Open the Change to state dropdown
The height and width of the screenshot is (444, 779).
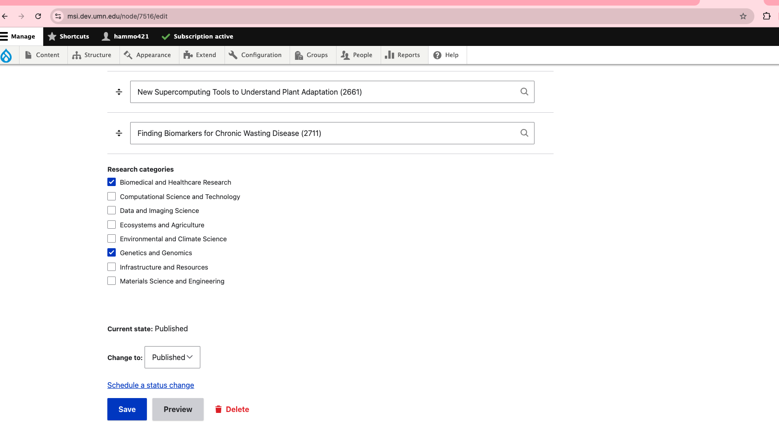[x=172, y=357]
